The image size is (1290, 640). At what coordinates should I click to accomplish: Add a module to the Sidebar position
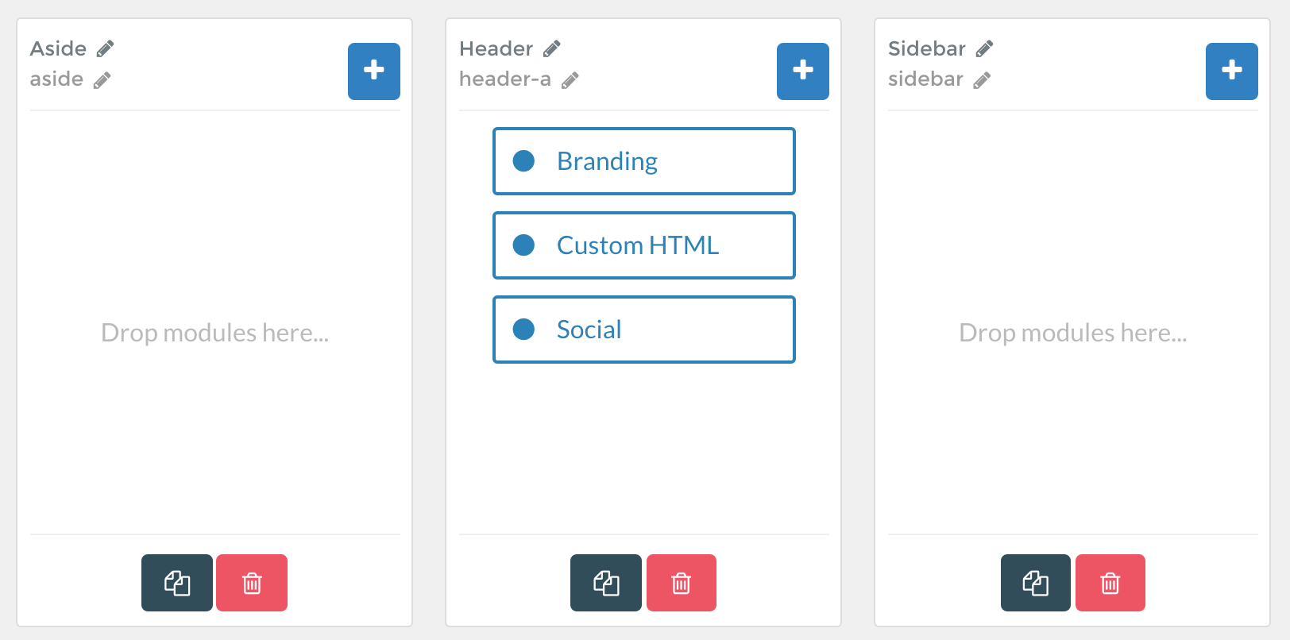(x=1232, y=71)
